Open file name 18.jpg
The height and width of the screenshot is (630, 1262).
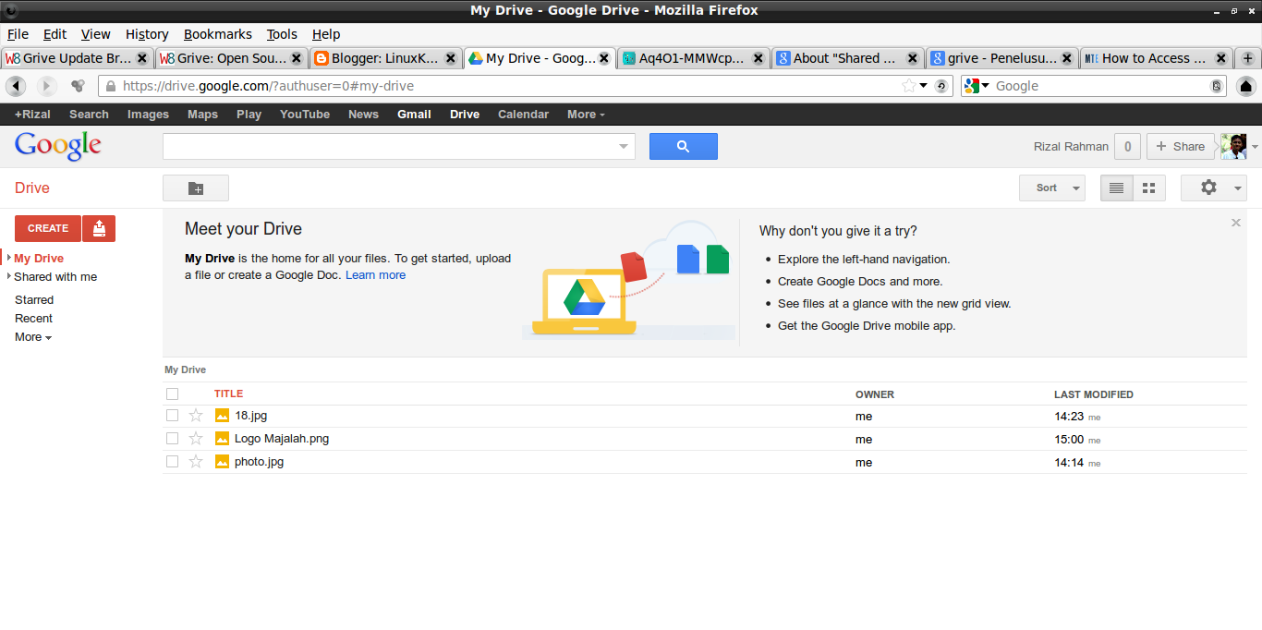click(x=250, y=416)
